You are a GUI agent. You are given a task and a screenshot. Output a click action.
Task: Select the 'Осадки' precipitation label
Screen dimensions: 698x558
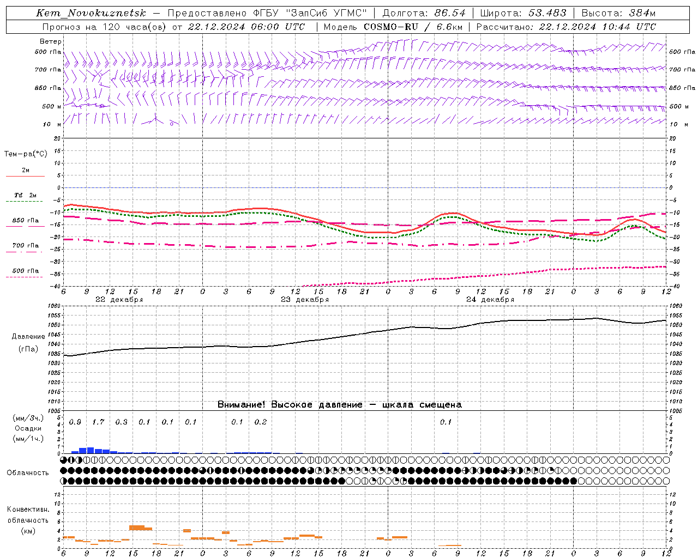click(x=28, y=428)
